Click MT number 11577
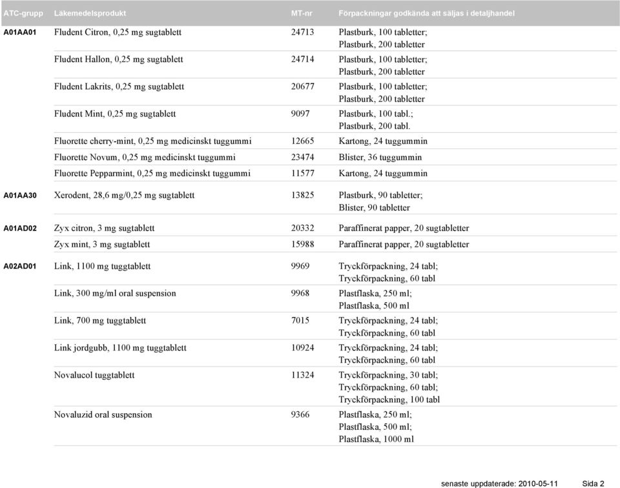620x488 pixels. [x=302, y=174]
